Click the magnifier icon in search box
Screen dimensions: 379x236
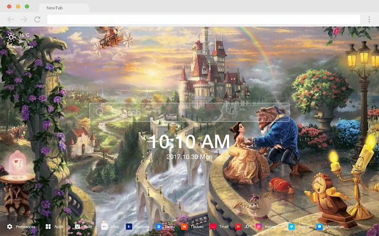(100, 113)
